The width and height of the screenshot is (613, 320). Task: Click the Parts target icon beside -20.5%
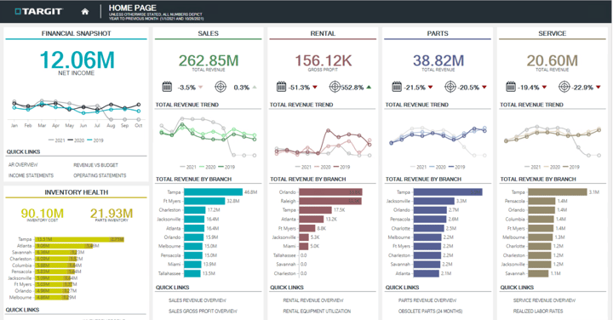pos(450,87)
